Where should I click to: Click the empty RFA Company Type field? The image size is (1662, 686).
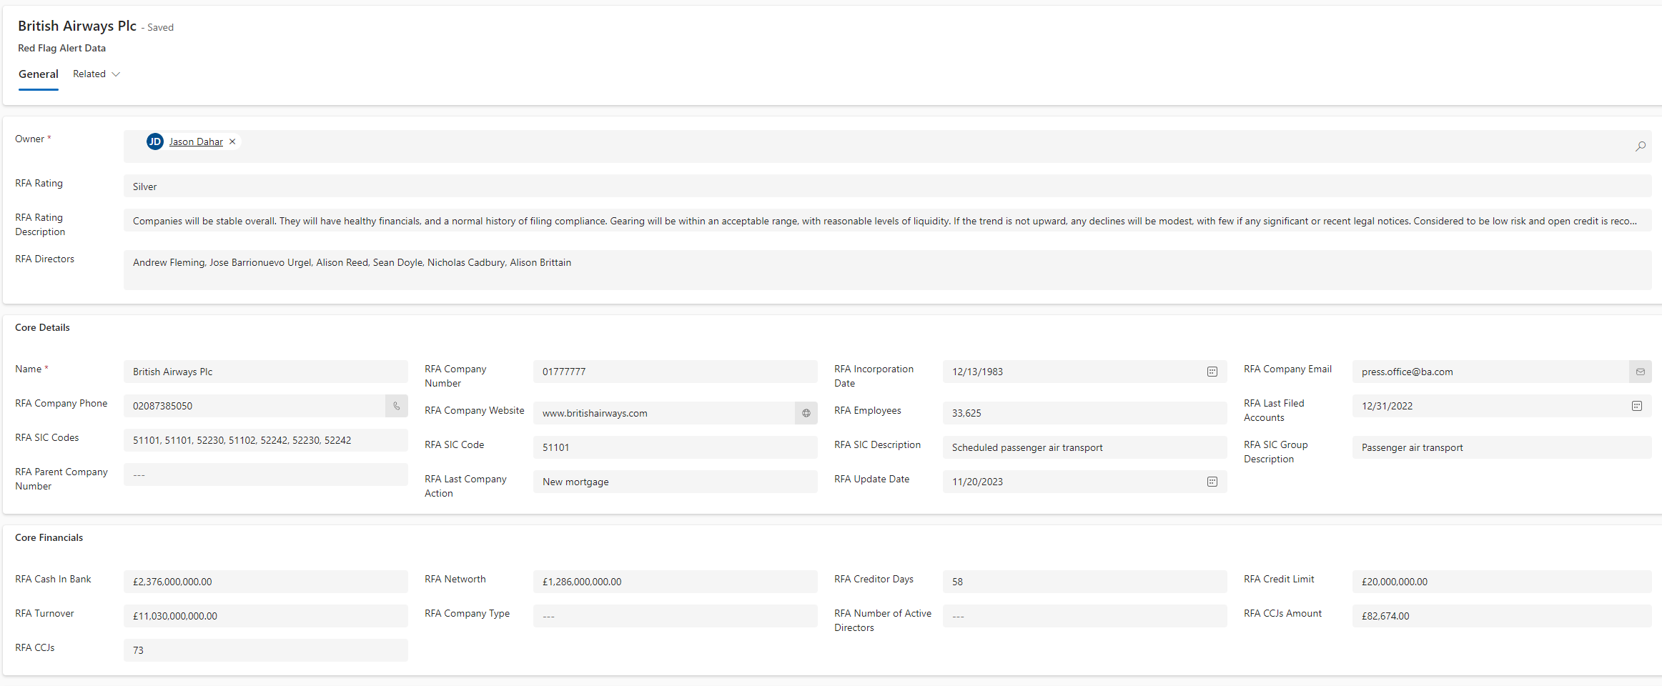point(676,616)
